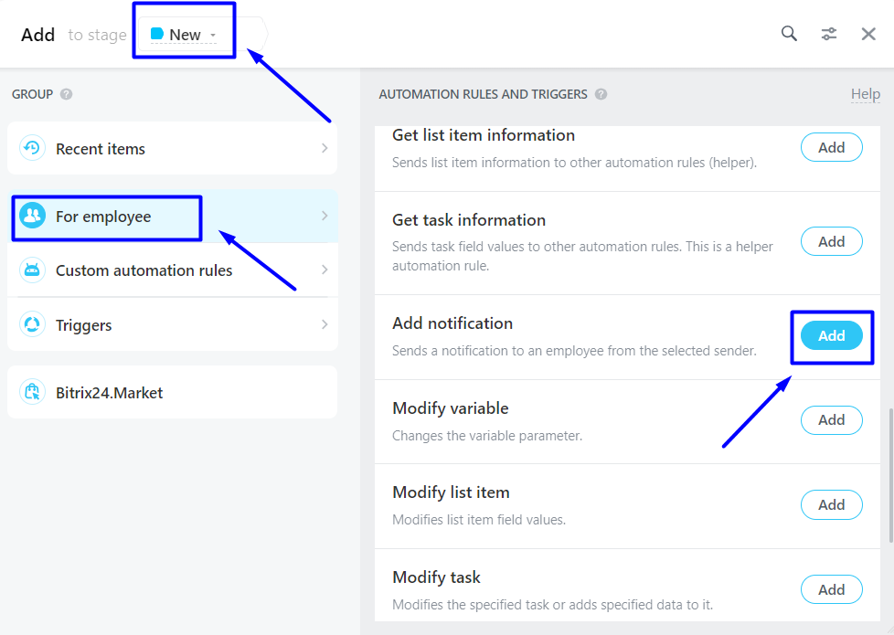Expand the Triggers group chevron
Screen dimensions: 894x635
click(x=325, y=325)
